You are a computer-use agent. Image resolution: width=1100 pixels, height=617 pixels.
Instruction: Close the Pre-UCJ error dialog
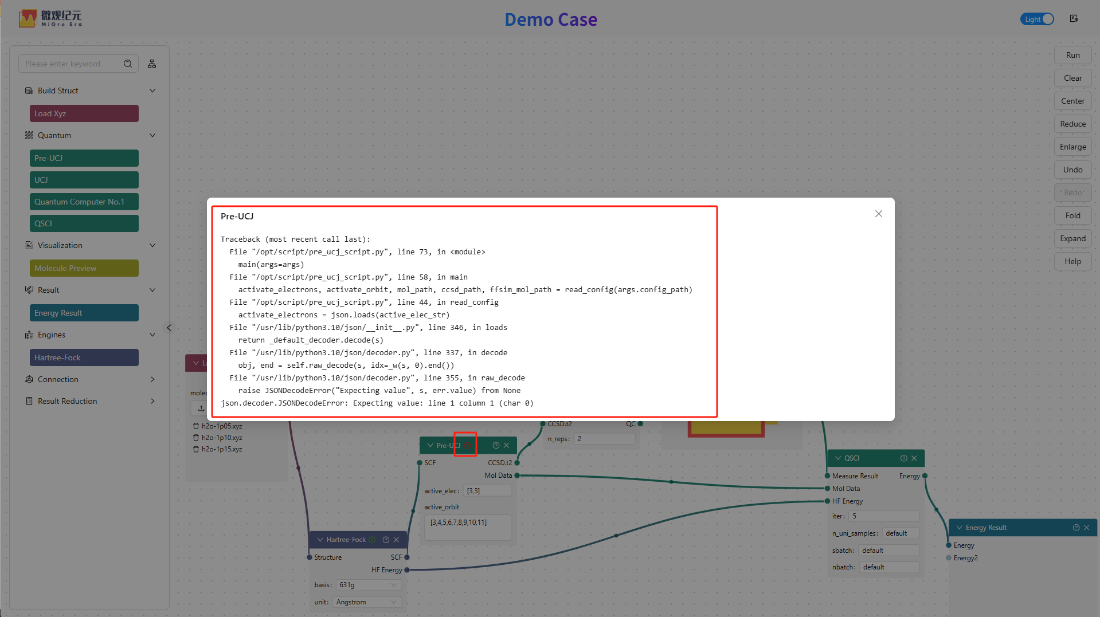coord(878,214)
